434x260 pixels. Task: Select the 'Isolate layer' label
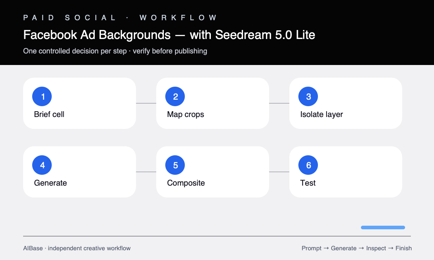coord(322,114)
